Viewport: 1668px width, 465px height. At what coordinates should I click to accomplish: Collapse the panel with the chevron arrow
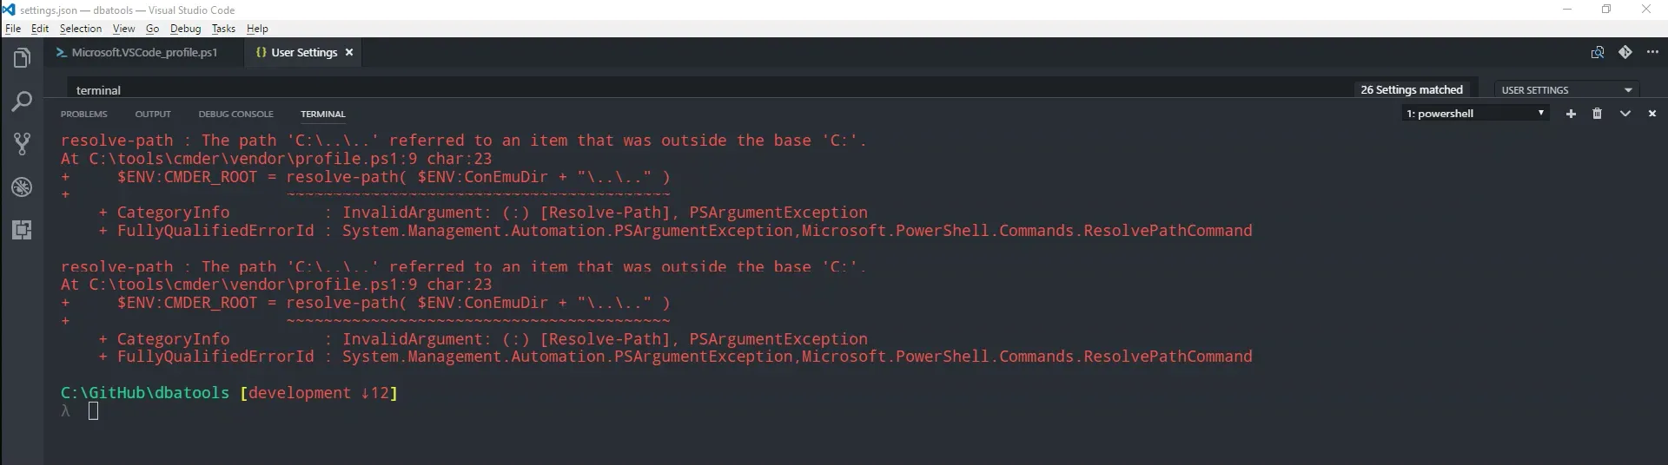point(1625,114)
